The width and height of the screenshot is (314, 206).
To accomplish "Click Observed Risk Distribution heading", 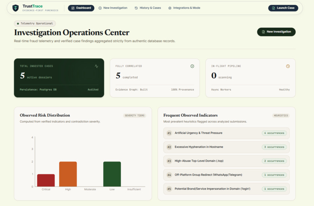I will click(45, 115).
